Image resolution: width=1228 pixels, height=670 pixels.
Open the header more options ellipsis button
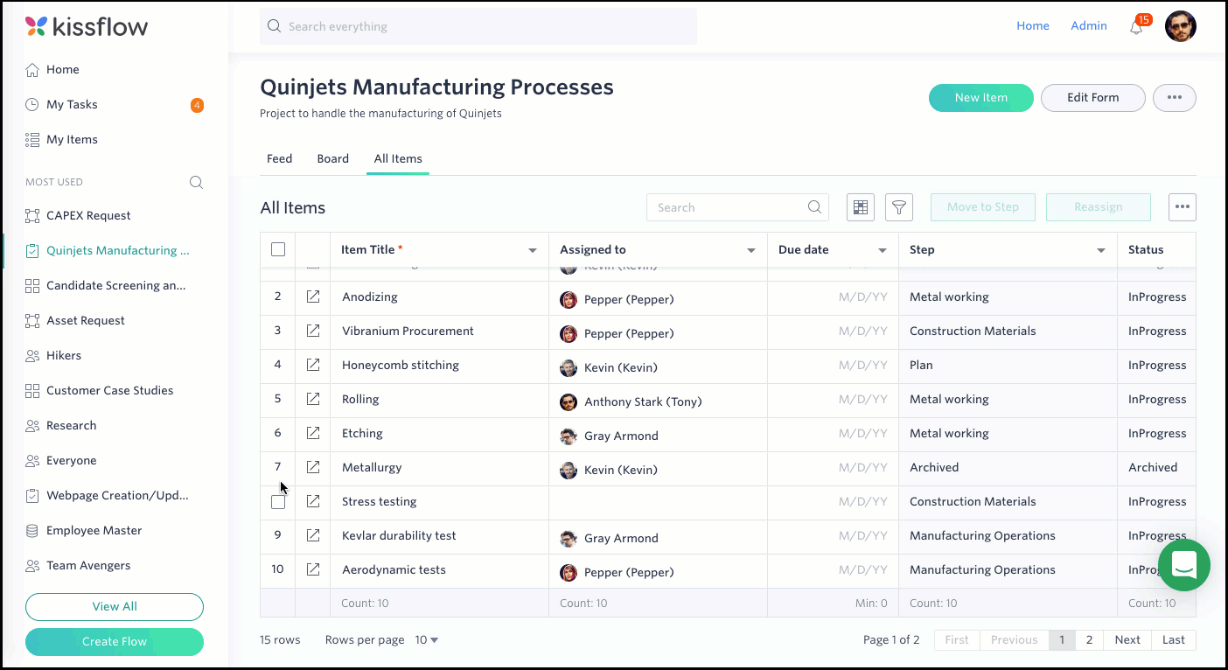[1175, 98]
